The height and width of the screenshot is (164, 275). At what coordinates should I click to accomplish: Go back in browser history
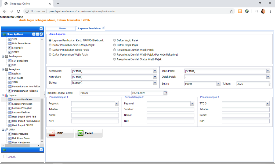tap(5, 11)
